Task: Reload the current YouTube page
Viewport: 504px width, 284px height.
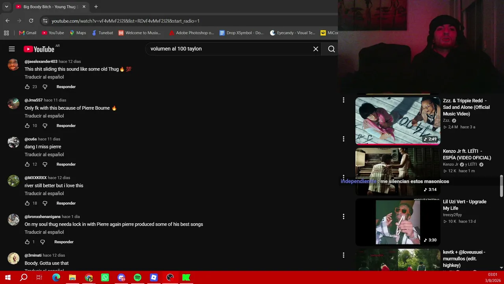Action: (31, 21)
